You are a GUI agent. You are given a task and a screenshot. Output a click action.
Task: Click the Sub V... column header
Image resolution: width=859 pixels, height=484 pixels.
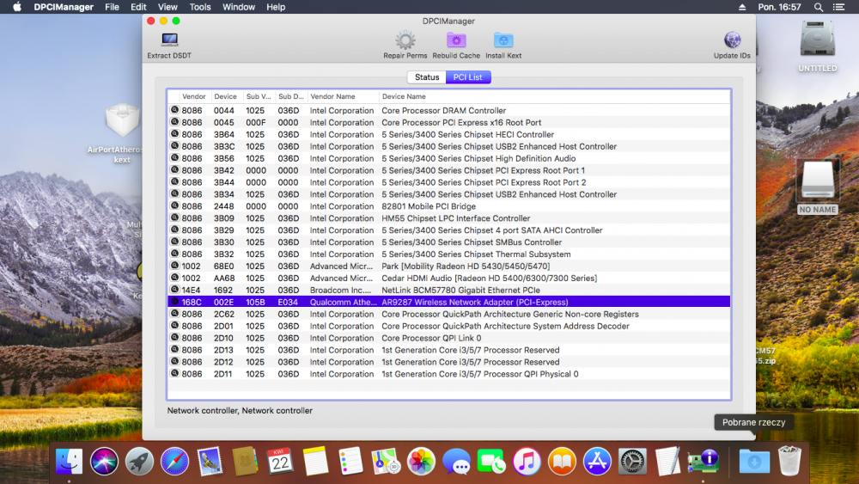click(x=258, y=96)
